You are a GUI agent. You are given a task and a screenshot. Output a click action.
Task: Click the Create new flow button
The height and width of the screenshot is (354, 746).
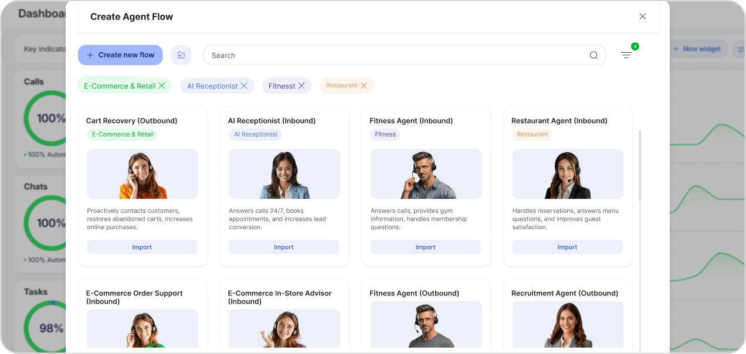[120, 55]
